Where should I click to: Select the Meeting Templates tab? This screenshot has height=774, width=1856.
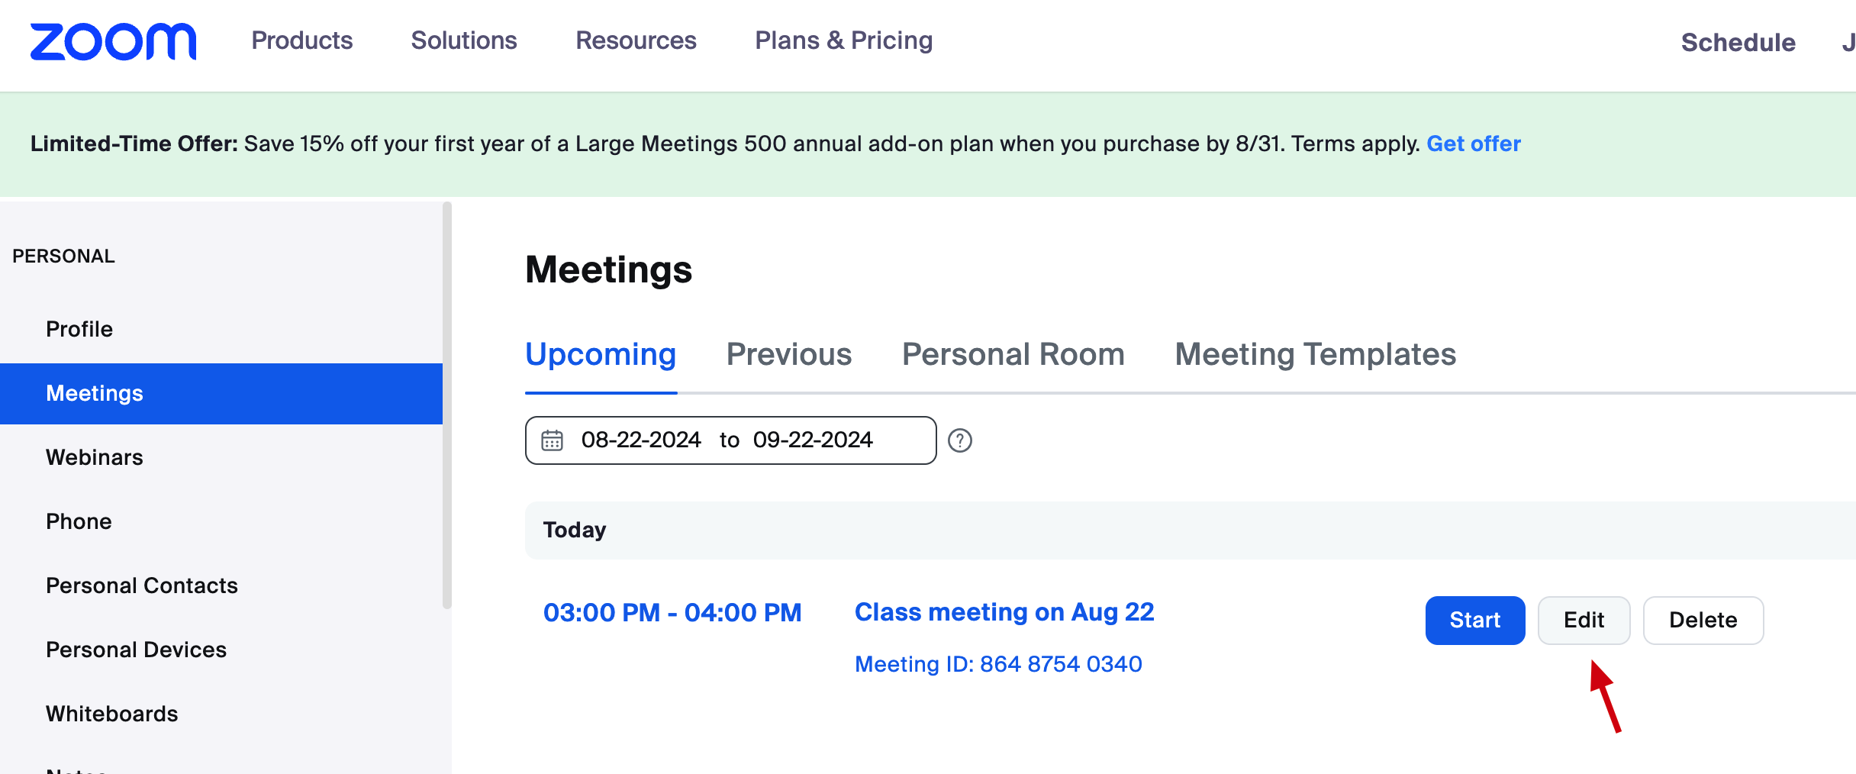1316,354
